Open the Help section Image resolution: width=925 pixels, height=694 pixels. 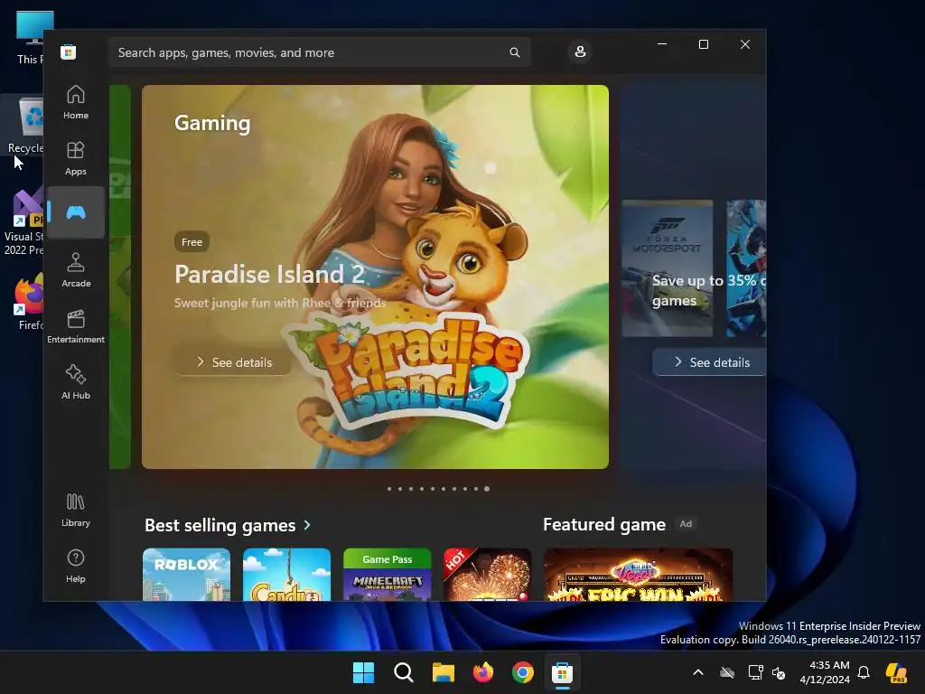[76, 567]
